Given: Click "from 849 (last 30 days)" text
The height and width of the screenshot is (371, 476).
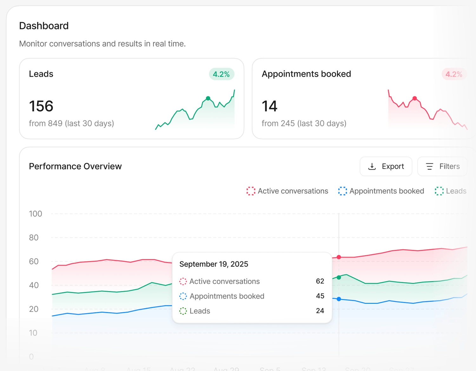Looking at the screenshot, I should pyautogui.click(x=71, y=123).
